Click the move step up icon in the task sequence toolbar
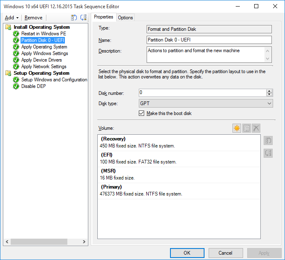 tap(74, 18)
